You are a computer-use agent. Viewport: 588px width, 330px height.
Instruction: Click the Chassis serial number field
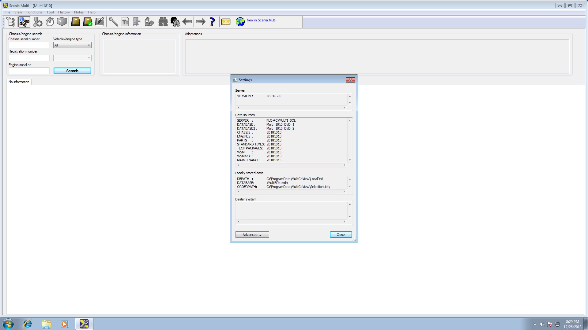click(x=28, y=45)
